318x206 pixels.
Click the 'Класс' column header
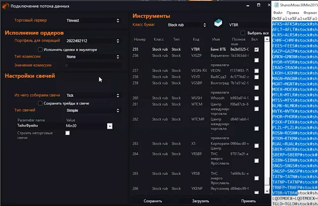(x=159, y=39)
